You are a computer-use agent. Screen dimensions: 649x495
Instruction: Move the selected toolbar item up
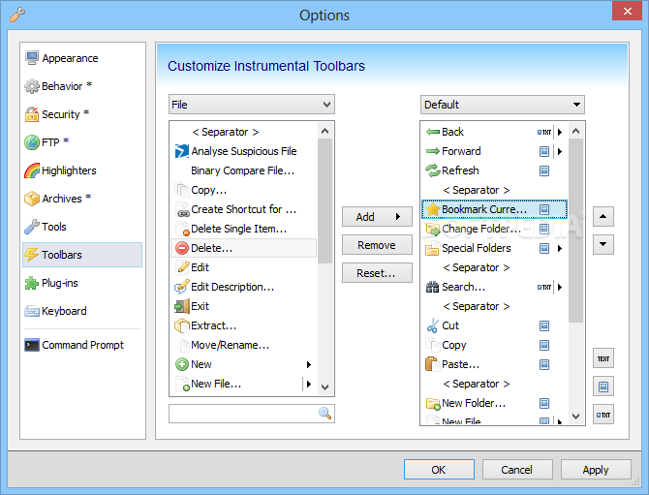click(x=603, y=217)
